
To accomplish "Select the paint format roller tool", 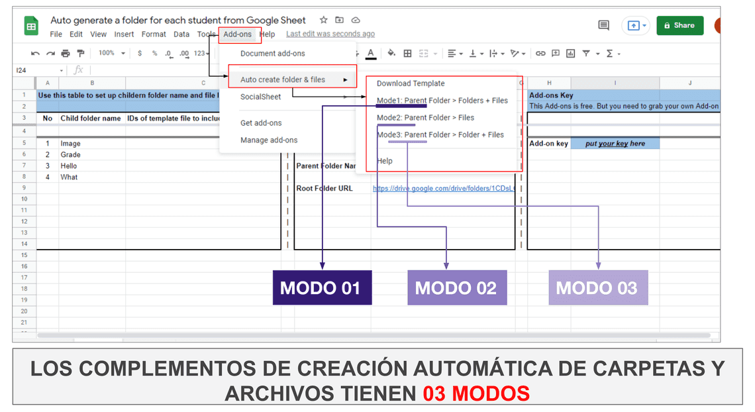I will (x=81, y=54).
